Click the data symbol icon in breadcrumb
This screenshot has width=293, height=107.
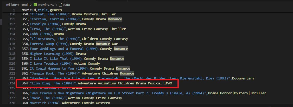(60, 5)
